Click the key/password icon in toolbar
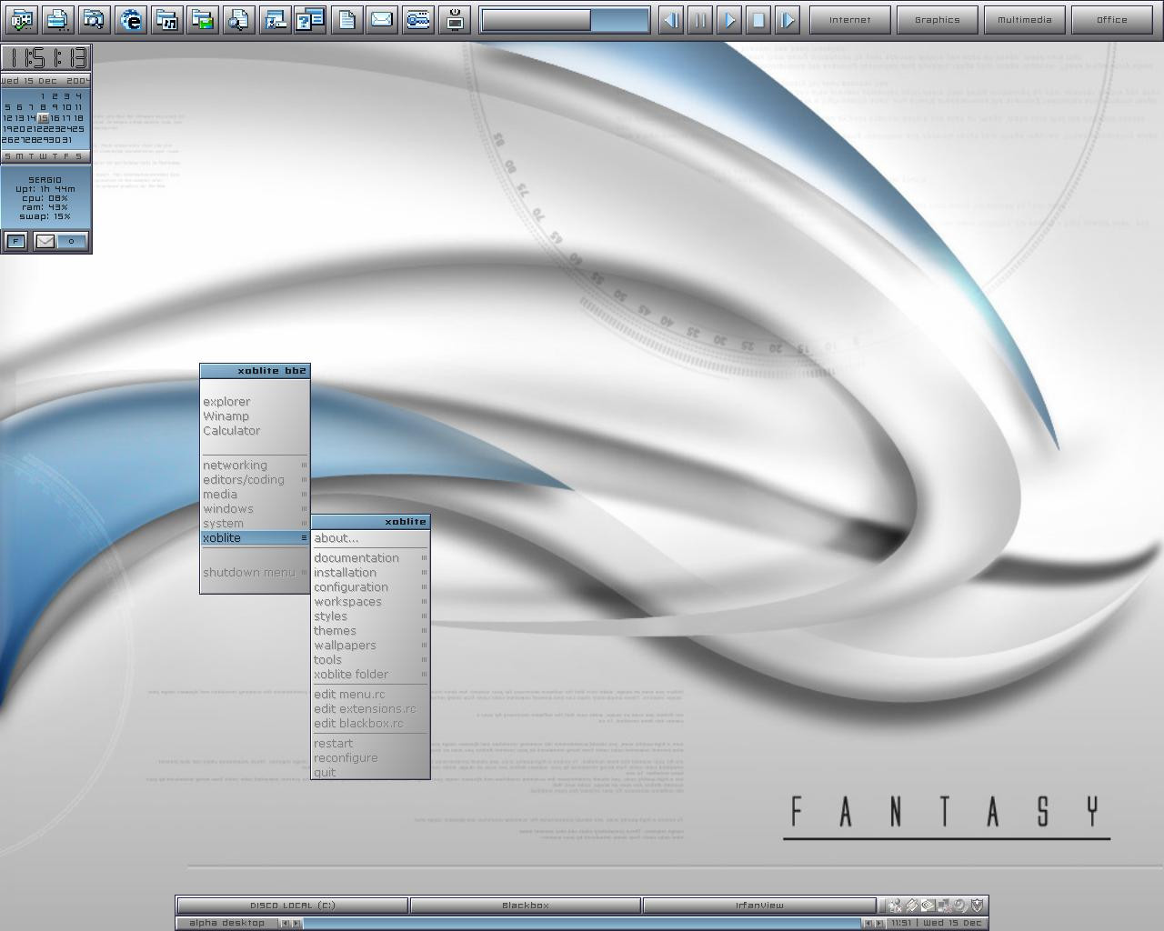The height and width of the screenshot is (931, 1164). tap(418, 19)
